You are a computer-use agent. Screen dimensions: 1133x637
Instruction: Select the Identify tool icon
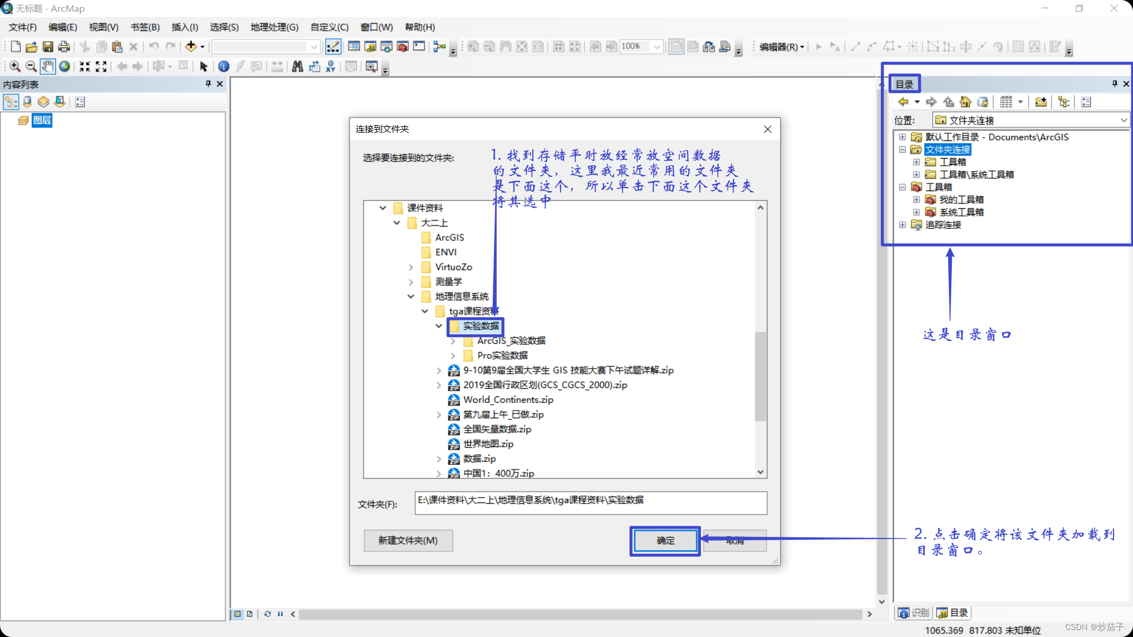click(224, 67)
